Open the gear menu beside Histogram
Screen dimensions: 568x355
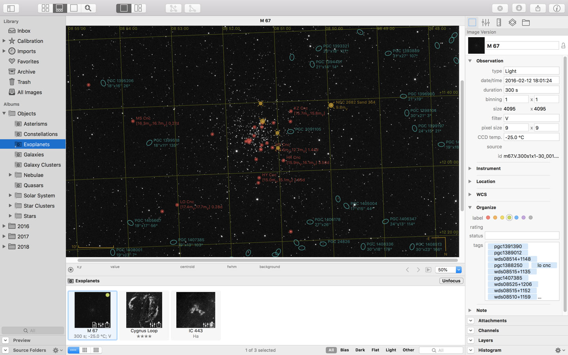point(560,350)
